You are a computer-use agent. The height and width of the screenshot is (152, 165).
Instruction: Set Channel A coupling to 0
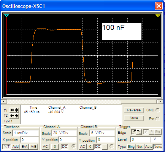click(x=55, y=147)
